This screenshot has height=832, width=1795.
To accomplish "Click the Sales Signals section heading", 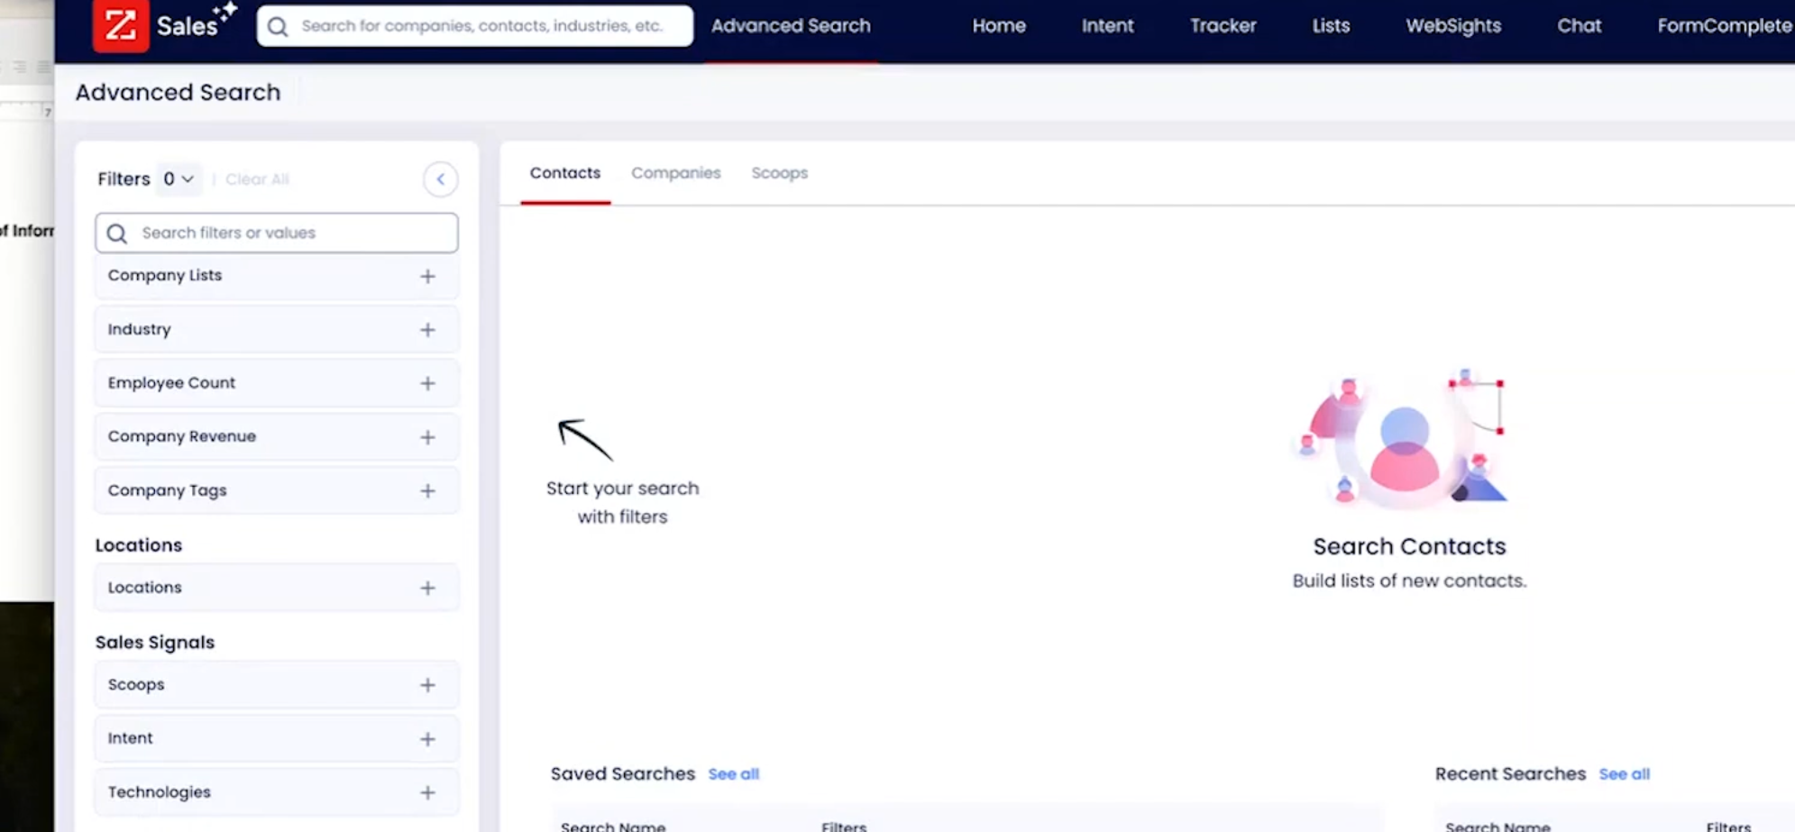I will [155, 643].
